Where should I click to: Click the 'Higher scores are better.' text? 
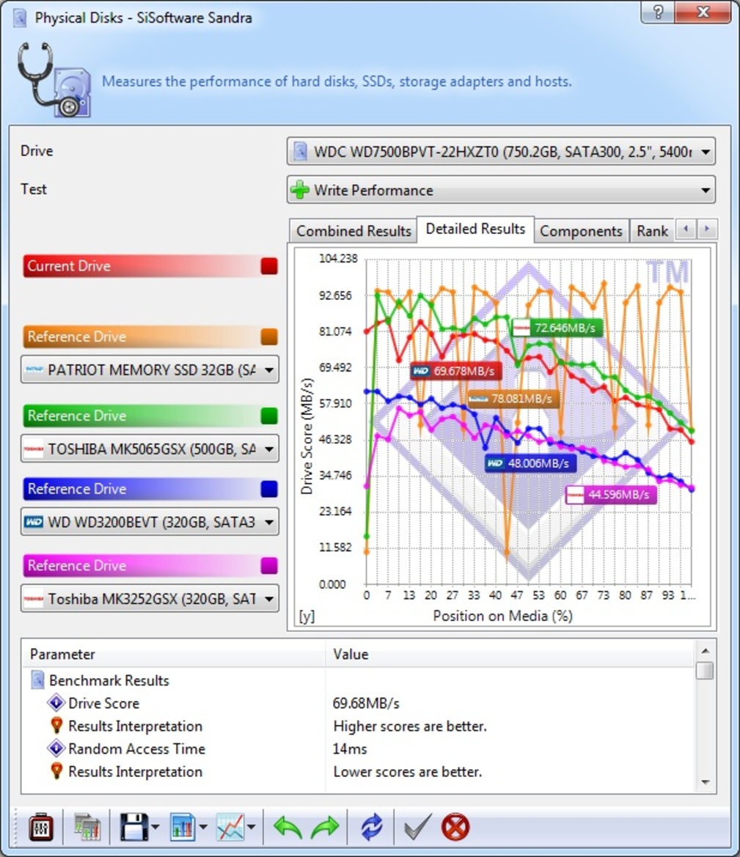tap(410, 726)
